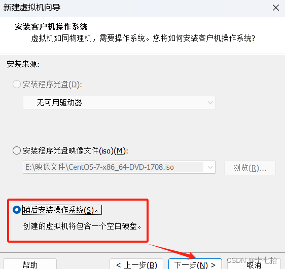
Task: Click the 浏览(R)... browse button
Action: (250, 168)
